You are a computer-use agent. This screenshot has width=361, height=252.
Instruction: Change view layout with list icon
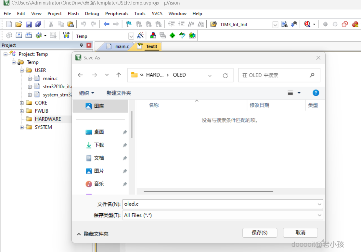coord(290,93)
